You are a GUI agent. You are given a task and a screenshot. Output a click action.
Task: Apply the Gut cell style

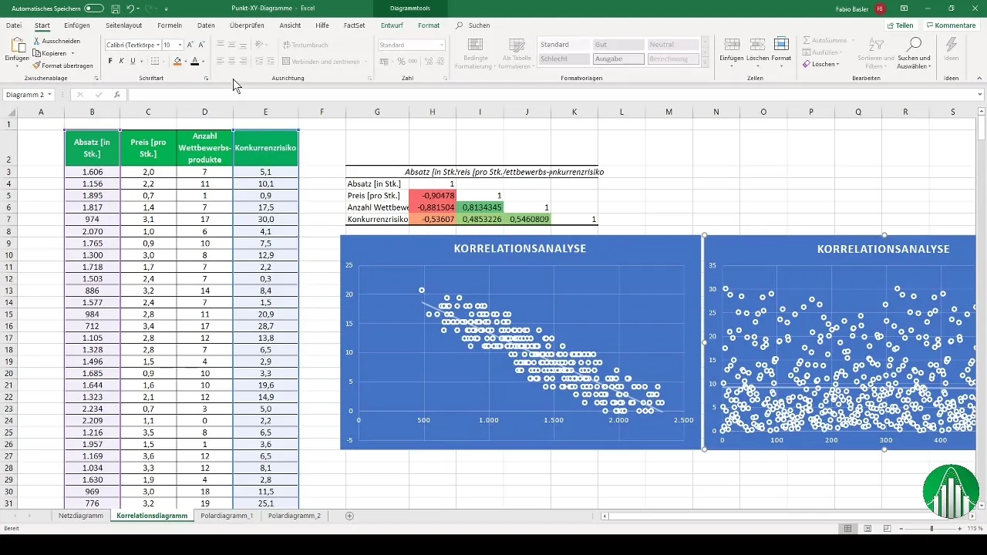click(618, 45)
